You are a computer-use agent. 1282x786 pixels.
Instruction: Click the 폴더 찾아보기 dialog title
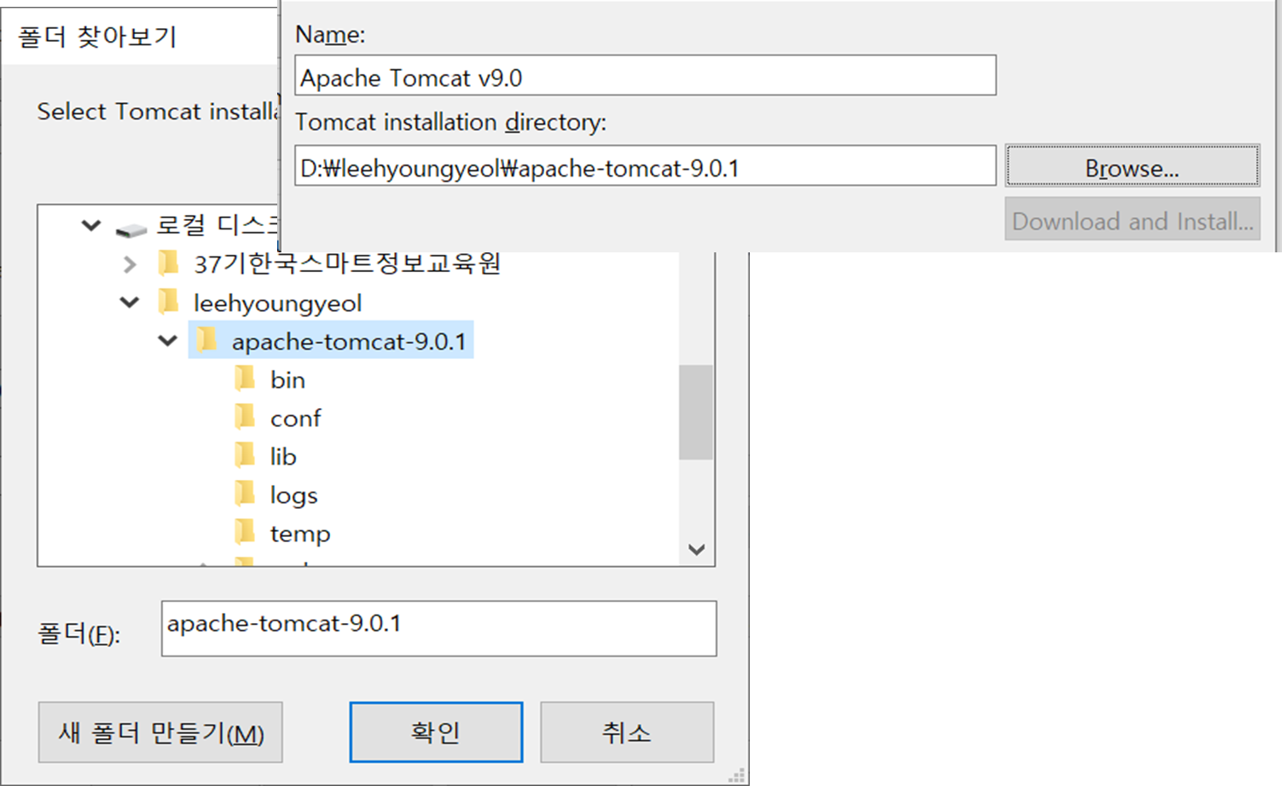click(97, 37)
